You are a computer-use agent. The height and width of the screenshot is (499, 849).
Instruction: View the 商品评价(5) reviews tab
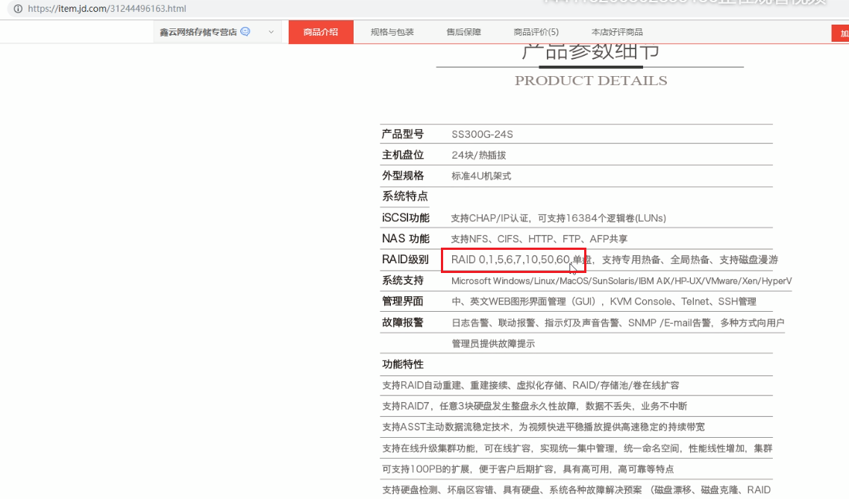pos(536,32)
